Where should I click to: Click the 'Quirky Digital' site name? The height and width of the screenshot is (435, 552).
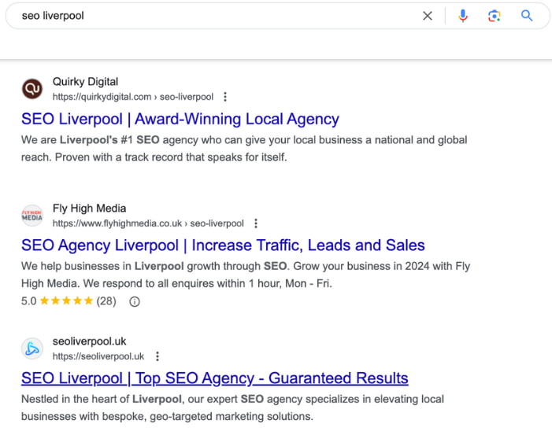[86, 82]
